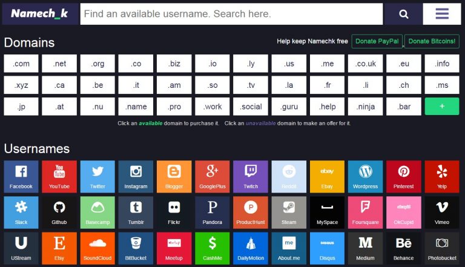Screen dimensions: 465x267
Task: Click the Meetup tile
Action: (174, 248)
